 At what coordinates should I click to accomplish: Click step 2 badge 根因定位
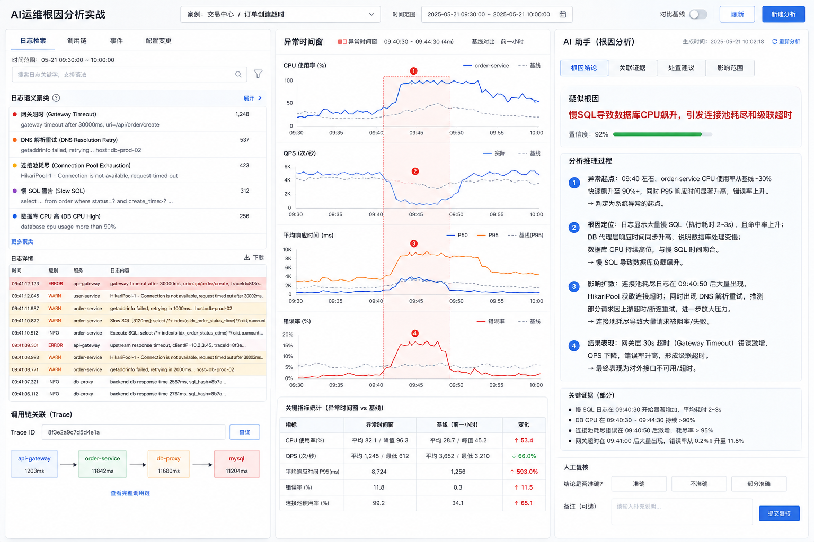coord(574,228)
